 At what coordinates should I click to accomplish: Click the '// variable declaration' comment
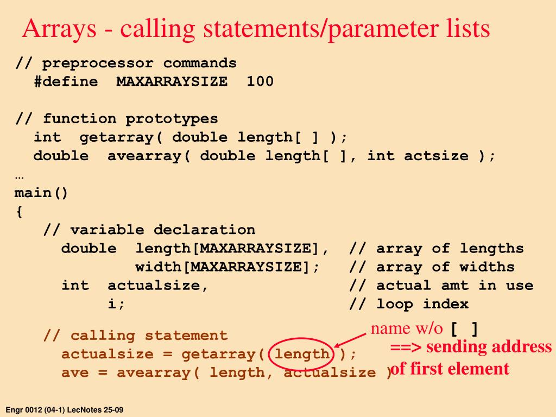tap(149, 230)
